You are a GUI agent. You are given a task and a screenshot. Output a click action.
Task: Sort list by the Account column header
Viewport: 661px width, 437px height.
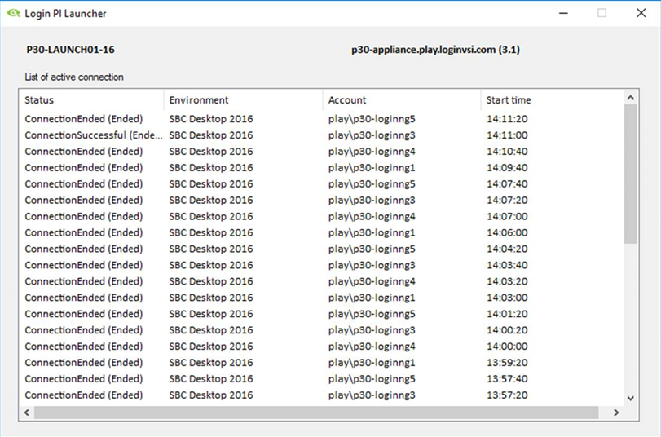[402, 100]
